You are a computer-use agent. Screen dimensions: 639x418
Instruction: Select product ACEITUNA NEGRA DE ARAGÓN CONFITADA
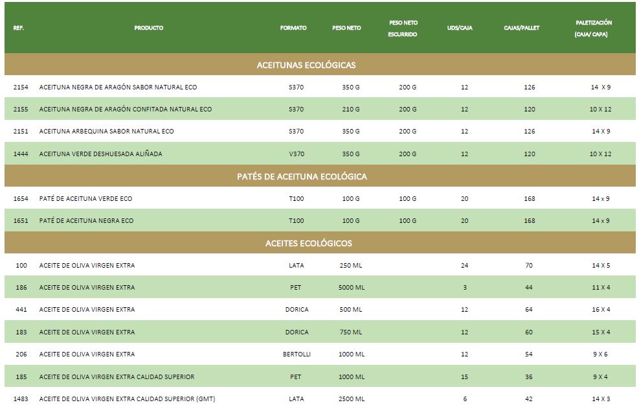(x=125, y=109)
